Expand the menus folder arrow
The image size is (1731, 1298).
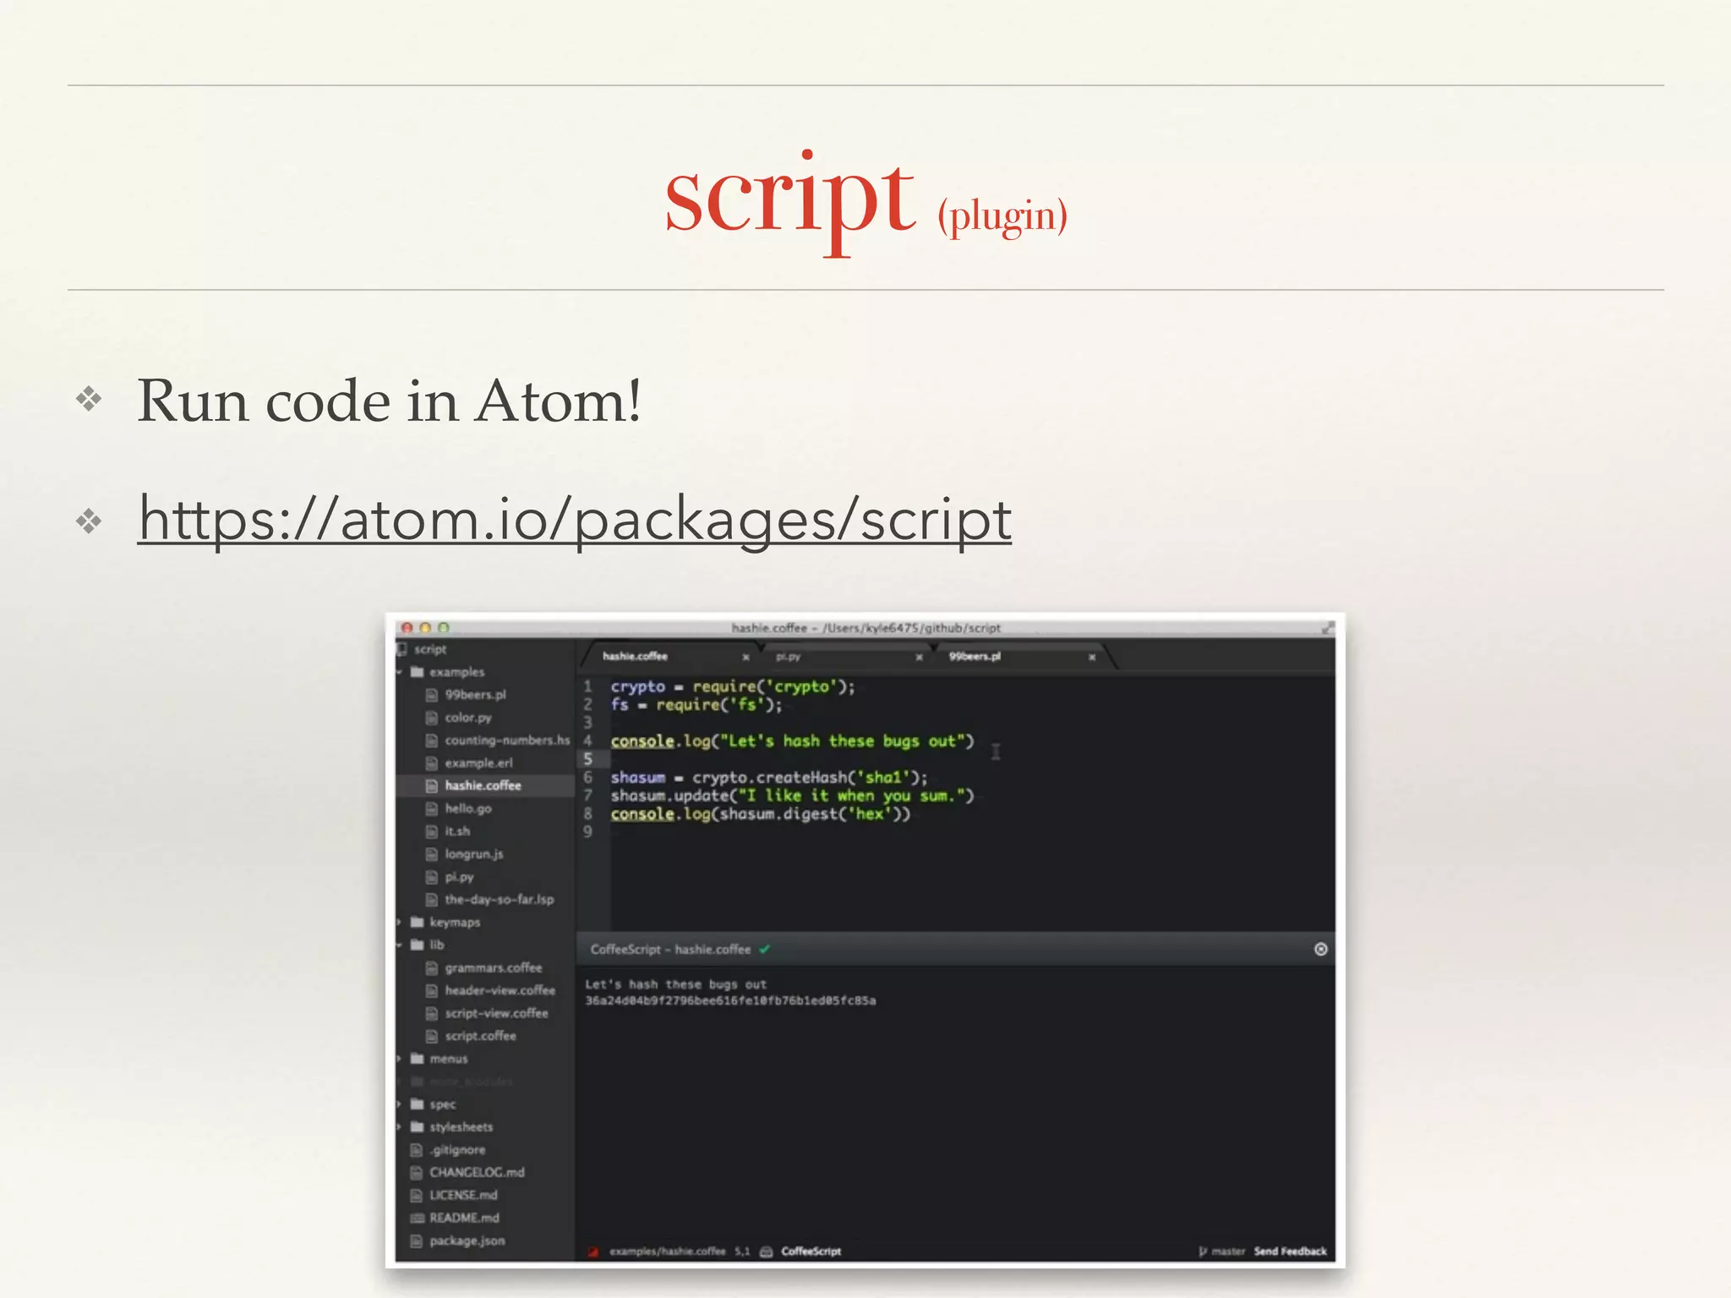click(400, 1059)
